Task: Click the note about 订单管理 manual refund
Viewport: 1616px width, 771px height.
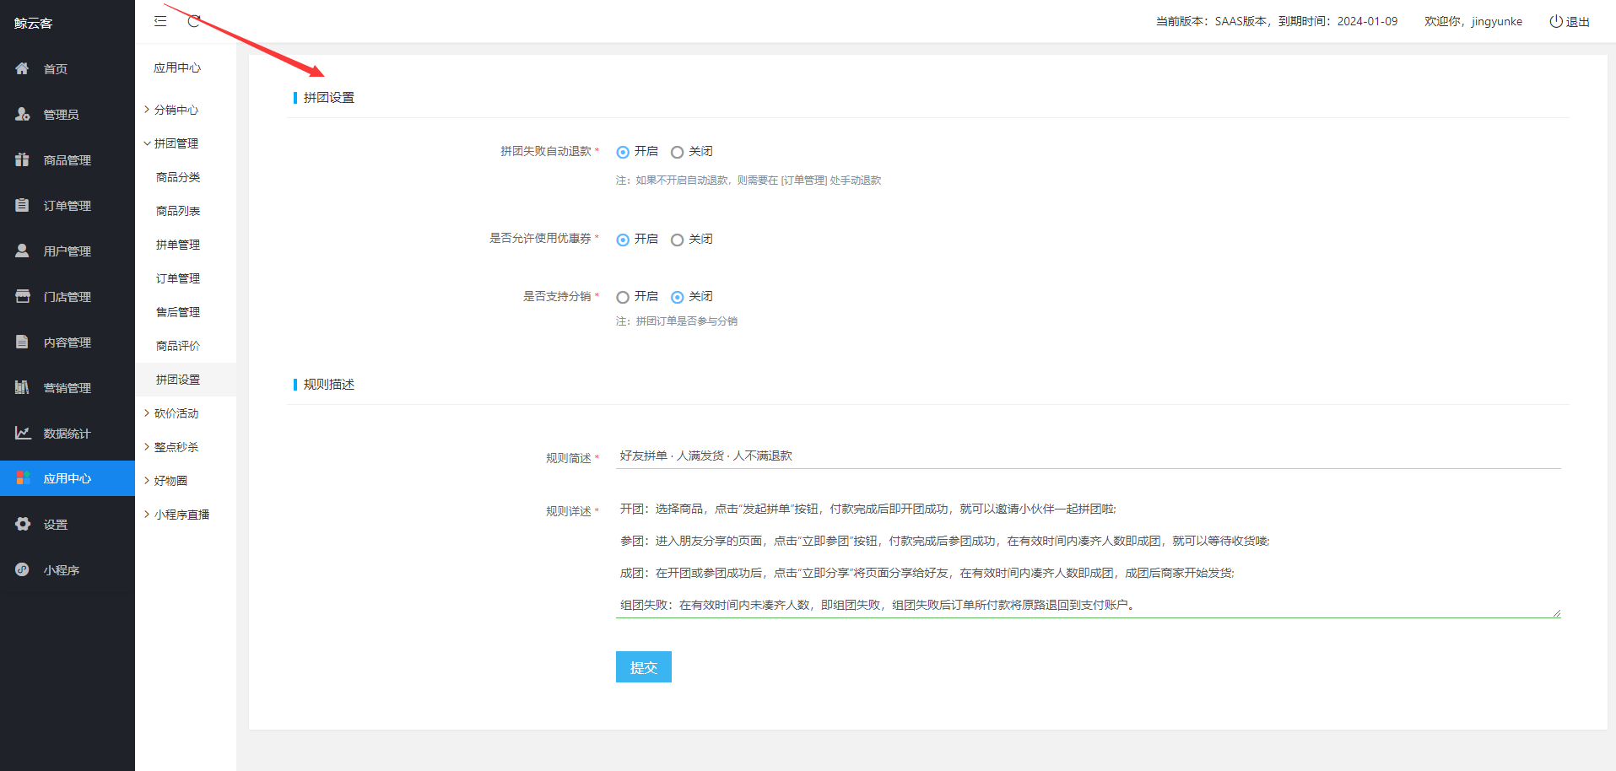Action: tap(749, 181)
